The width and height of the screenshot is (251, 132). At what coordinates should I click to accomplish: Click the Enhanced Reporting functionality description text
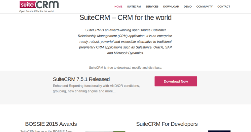pyautogui.click(x=96, y=88)
